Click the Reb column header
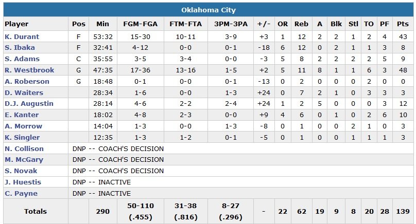 pyautogui.click(x=301, y=24)
